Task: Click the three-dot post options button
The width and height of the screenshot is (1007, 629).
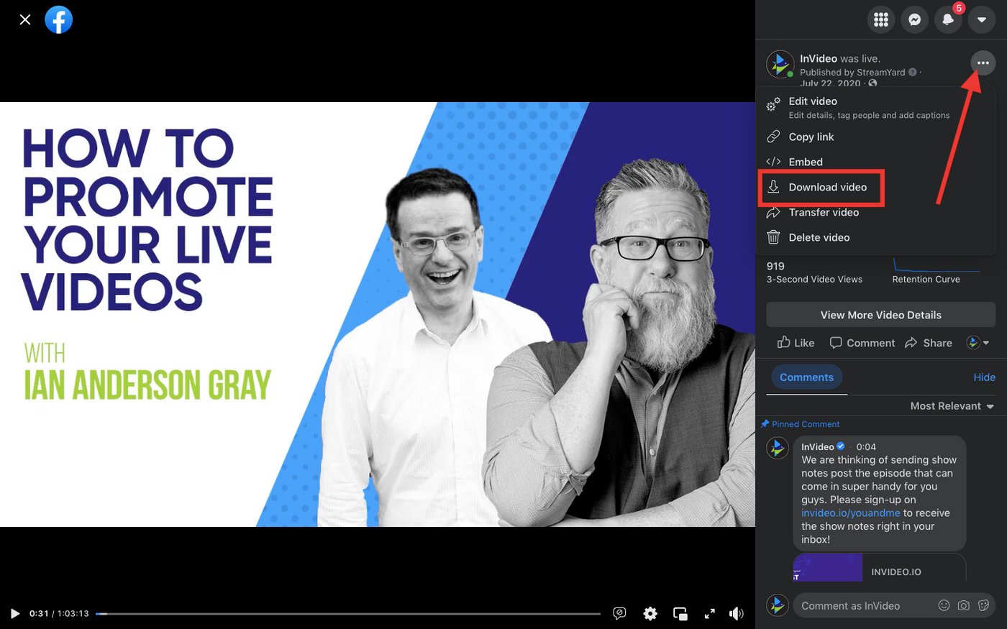Action: [x=983, y=63]
